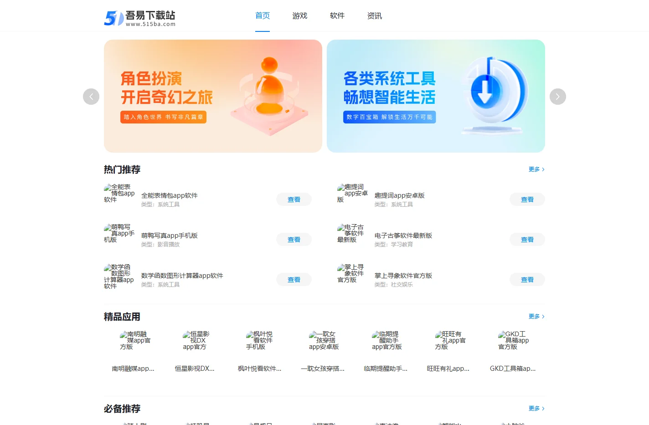Click 查看 for 掌上寻象软件官方版

tap(527, 280)
